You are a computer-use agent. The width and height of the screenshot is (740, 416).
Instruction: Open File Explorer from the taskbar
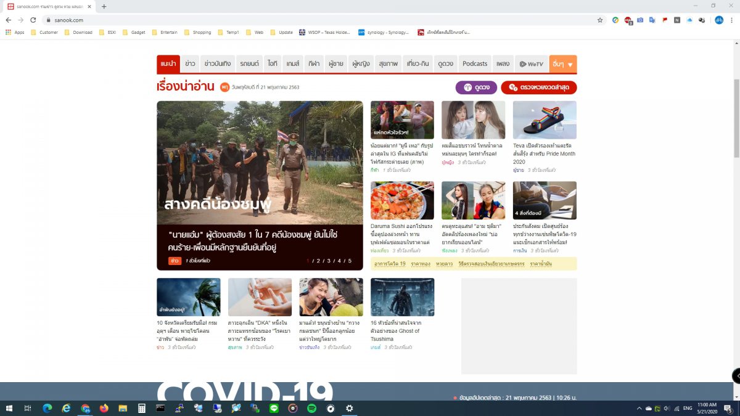(122, 408)
